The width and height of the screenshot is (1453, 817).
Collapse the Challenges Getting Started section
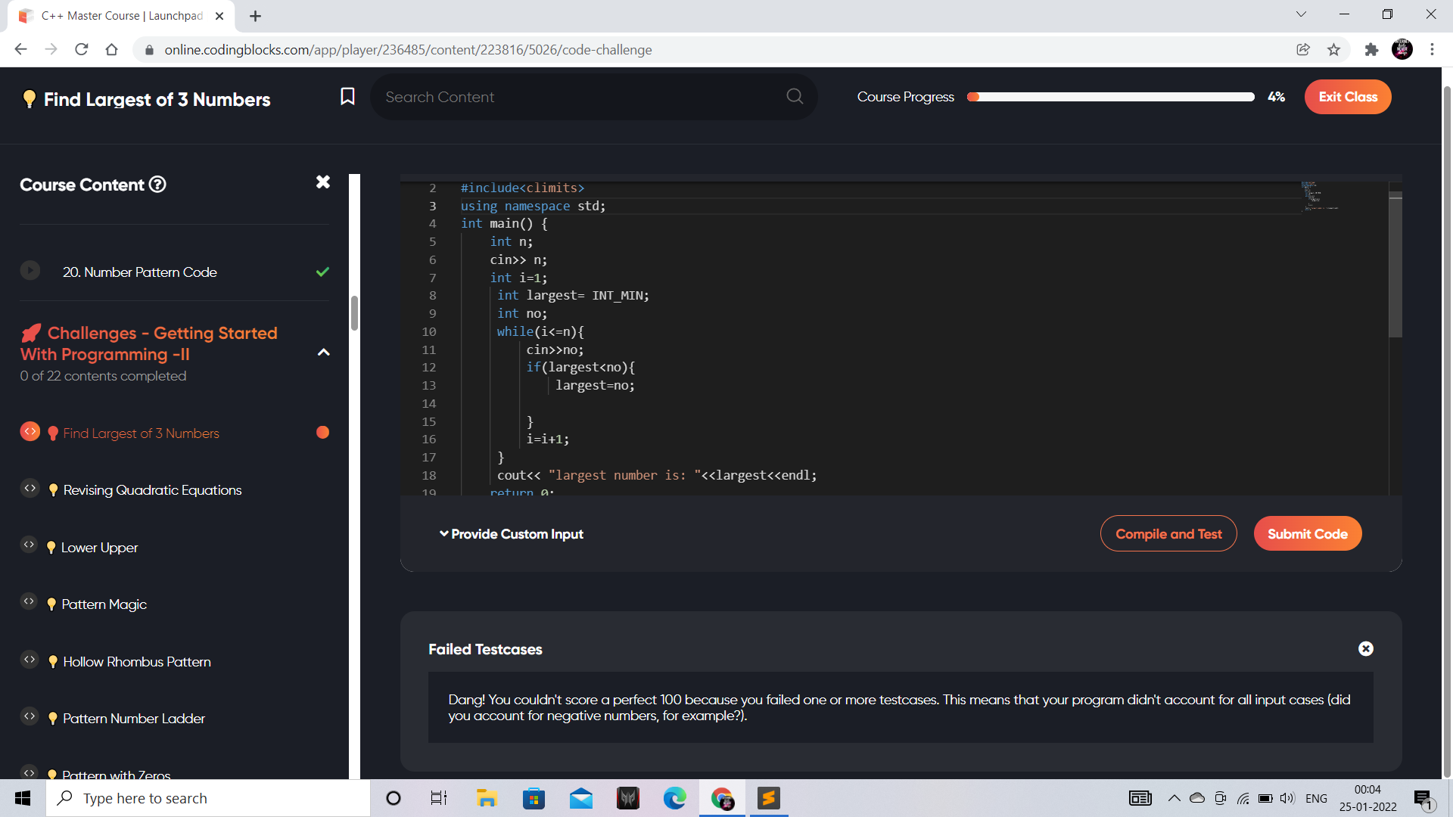point(324,353)
